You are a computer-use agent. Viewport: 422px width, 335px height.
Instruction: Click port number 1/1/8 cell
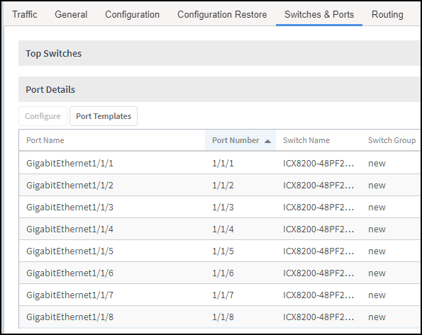pyautogui.click(x=223, y=317)
